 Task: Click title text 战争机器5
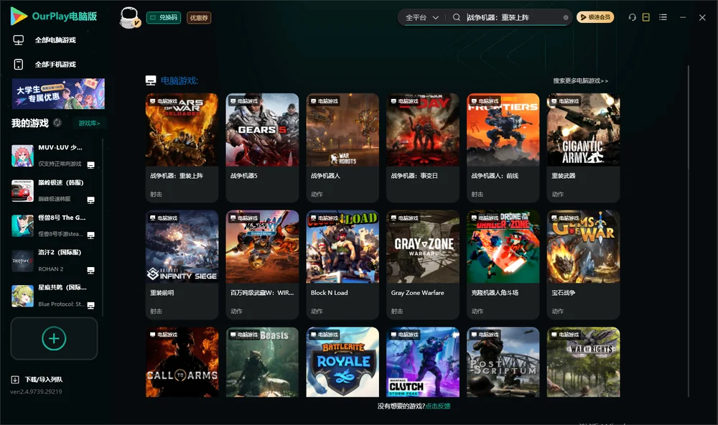click(x=244, y=176)
